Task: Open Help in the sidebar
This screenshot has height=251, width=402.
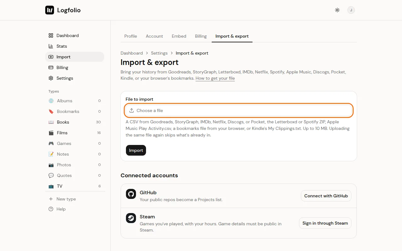Action: tap(74, 209)
